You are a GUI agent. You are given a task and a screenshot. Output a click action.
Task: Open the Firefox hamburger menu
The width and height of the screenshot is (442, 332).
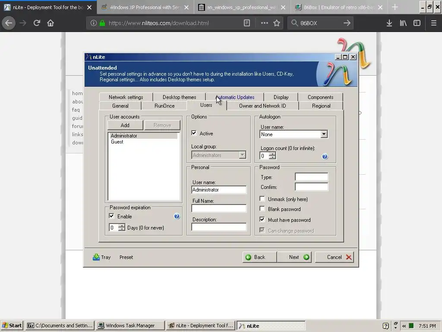pyautogui.click(x=434, y=23)
